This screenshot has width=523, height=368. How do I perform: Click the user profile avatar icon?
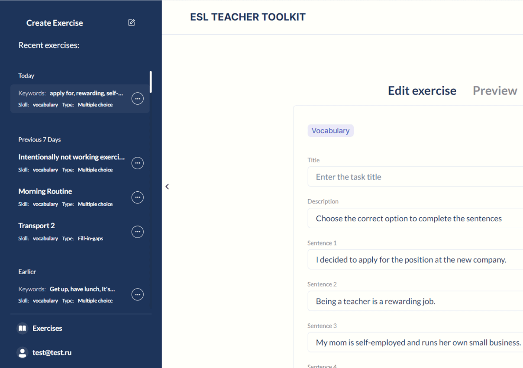23,353
